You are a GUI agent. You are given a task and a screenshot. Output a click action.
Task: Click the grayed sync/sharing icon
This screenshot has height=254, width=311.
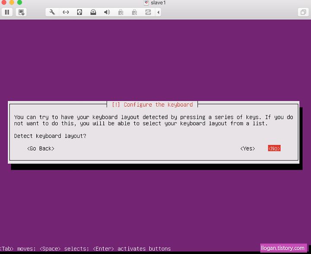click(148, 12)
